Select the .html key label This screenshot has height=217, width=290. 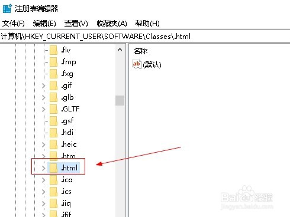pos(69,168)
